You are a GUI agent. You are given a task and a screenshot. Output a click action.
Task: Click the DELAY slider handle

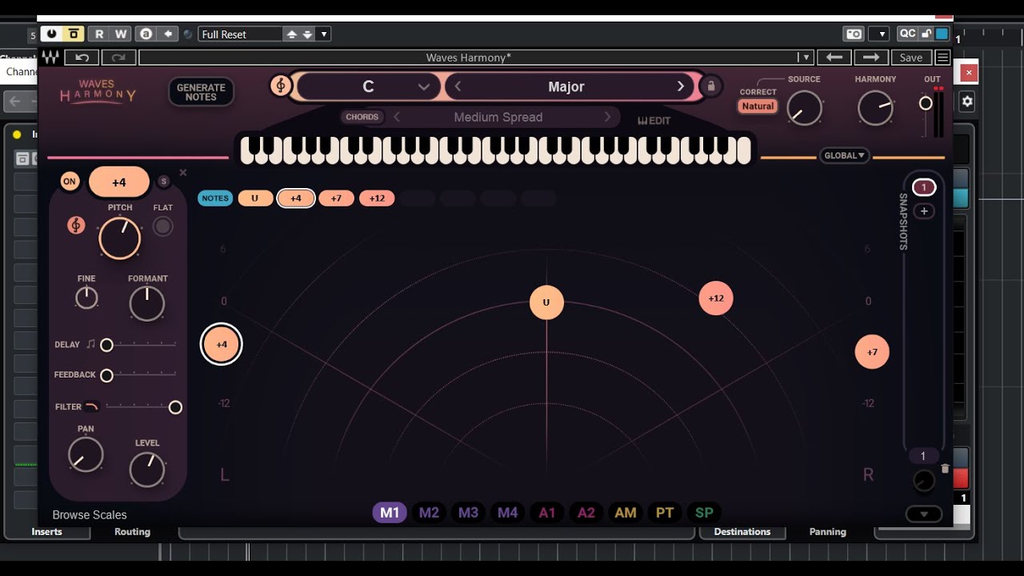point(106,345)
